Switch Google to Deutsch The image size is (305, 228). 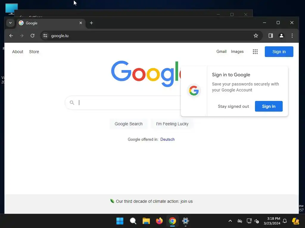click(x=167, y=140)
